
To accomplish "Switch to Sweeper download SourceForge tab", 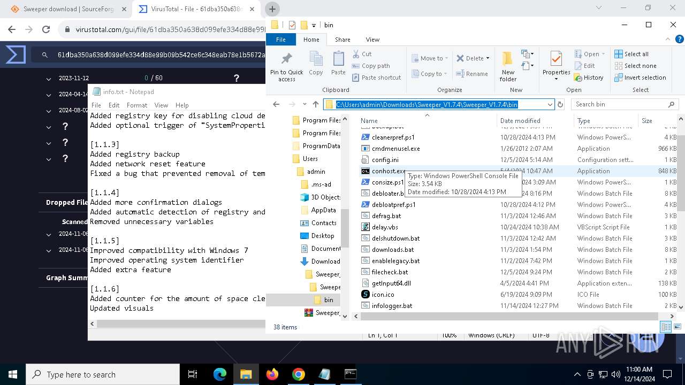I will point(70,9).
